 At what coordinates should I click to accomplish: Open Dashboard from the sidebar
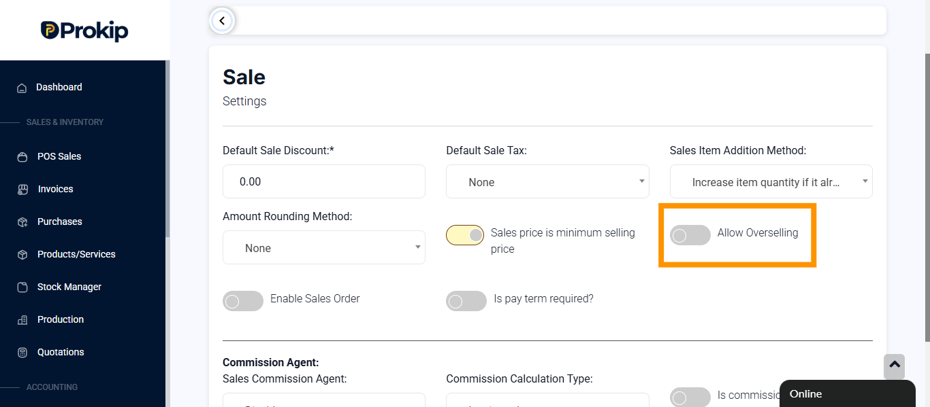pos(59,87)
